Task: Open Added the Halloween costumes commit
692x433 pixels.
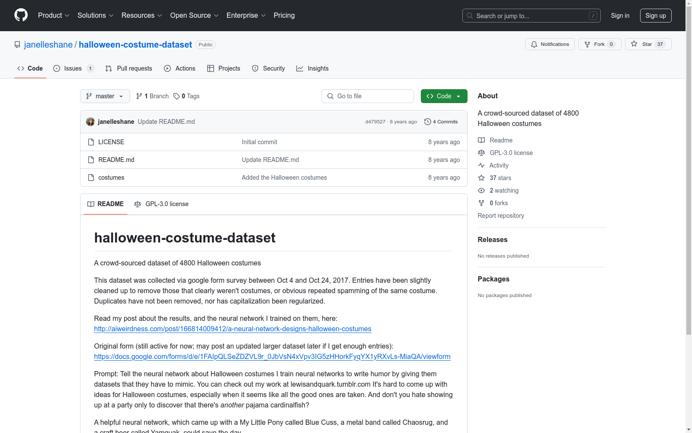Action: [x=284, y=178]
